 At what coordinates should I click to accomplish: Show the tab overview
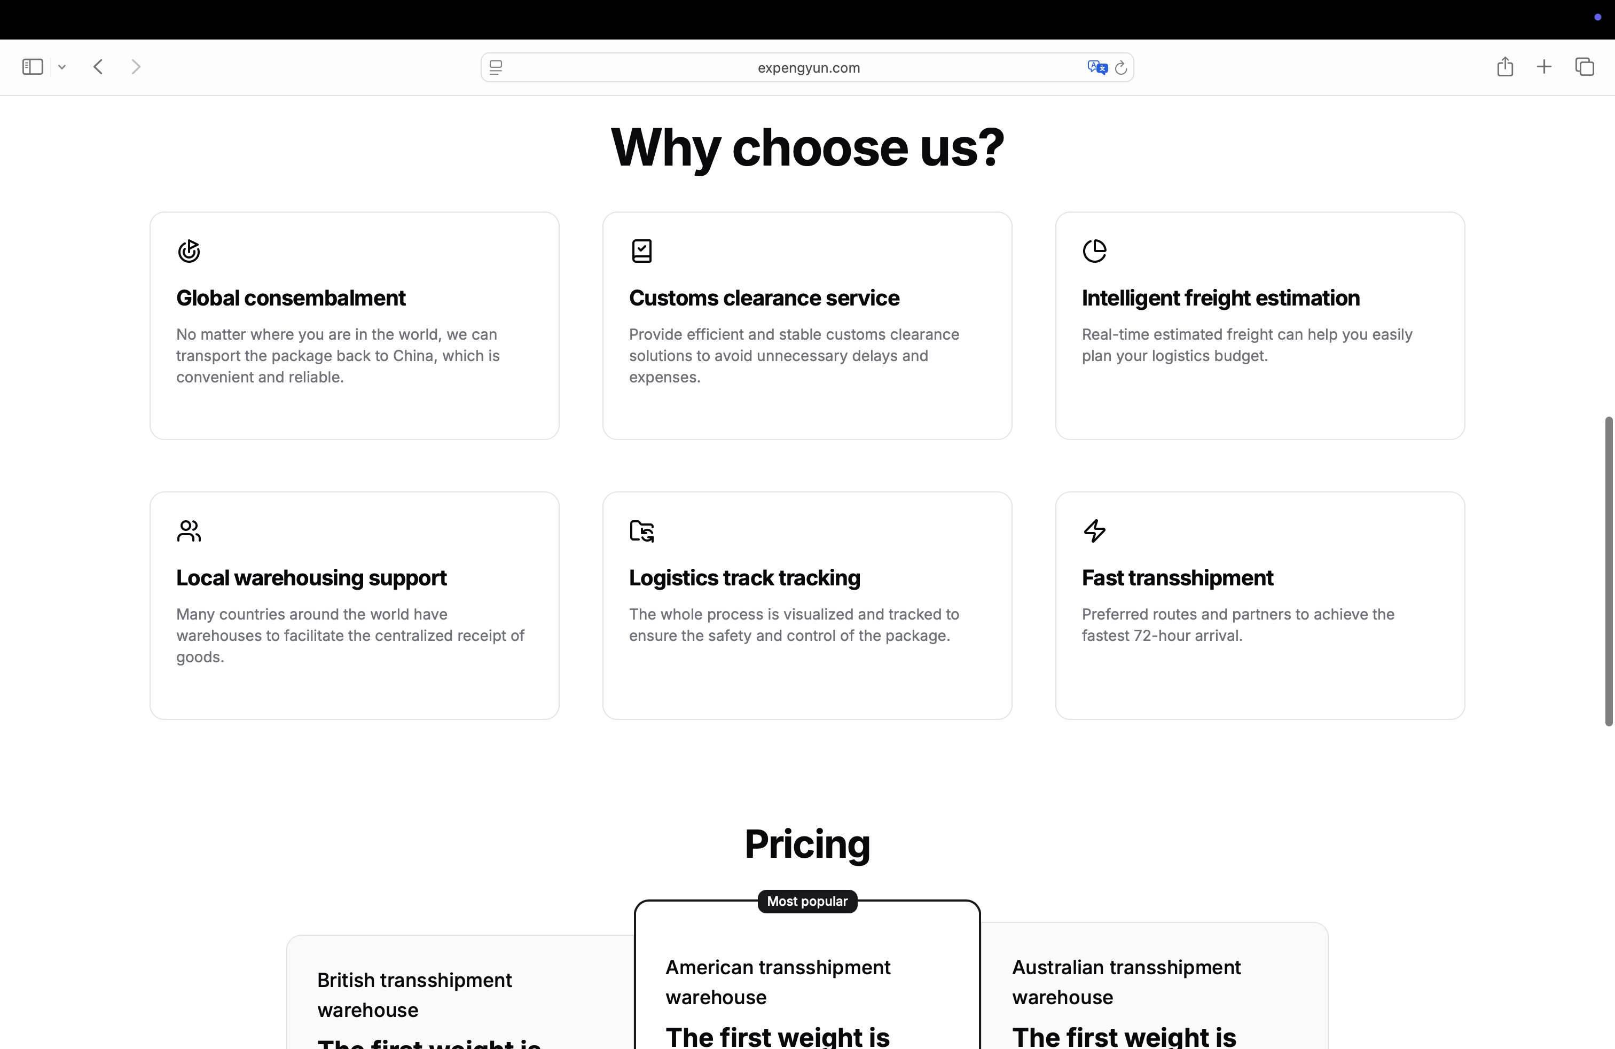coord(1585,66)
